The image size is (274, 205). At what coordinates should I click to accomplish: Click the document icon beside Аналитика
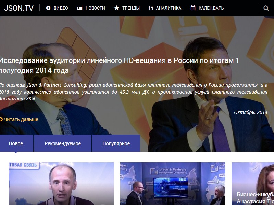coord(151,8)
